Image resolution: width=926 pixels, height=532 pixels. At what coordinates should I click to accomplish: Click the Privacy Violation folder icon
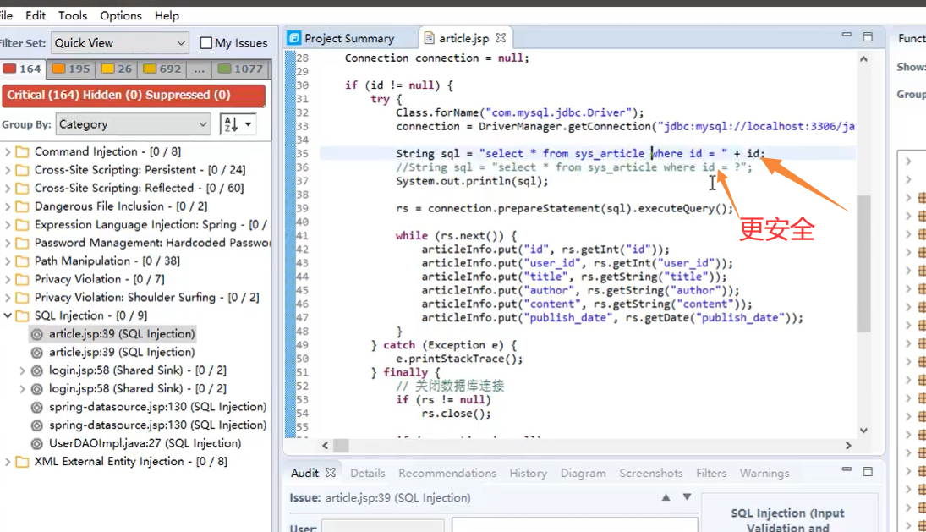(23, 279)
